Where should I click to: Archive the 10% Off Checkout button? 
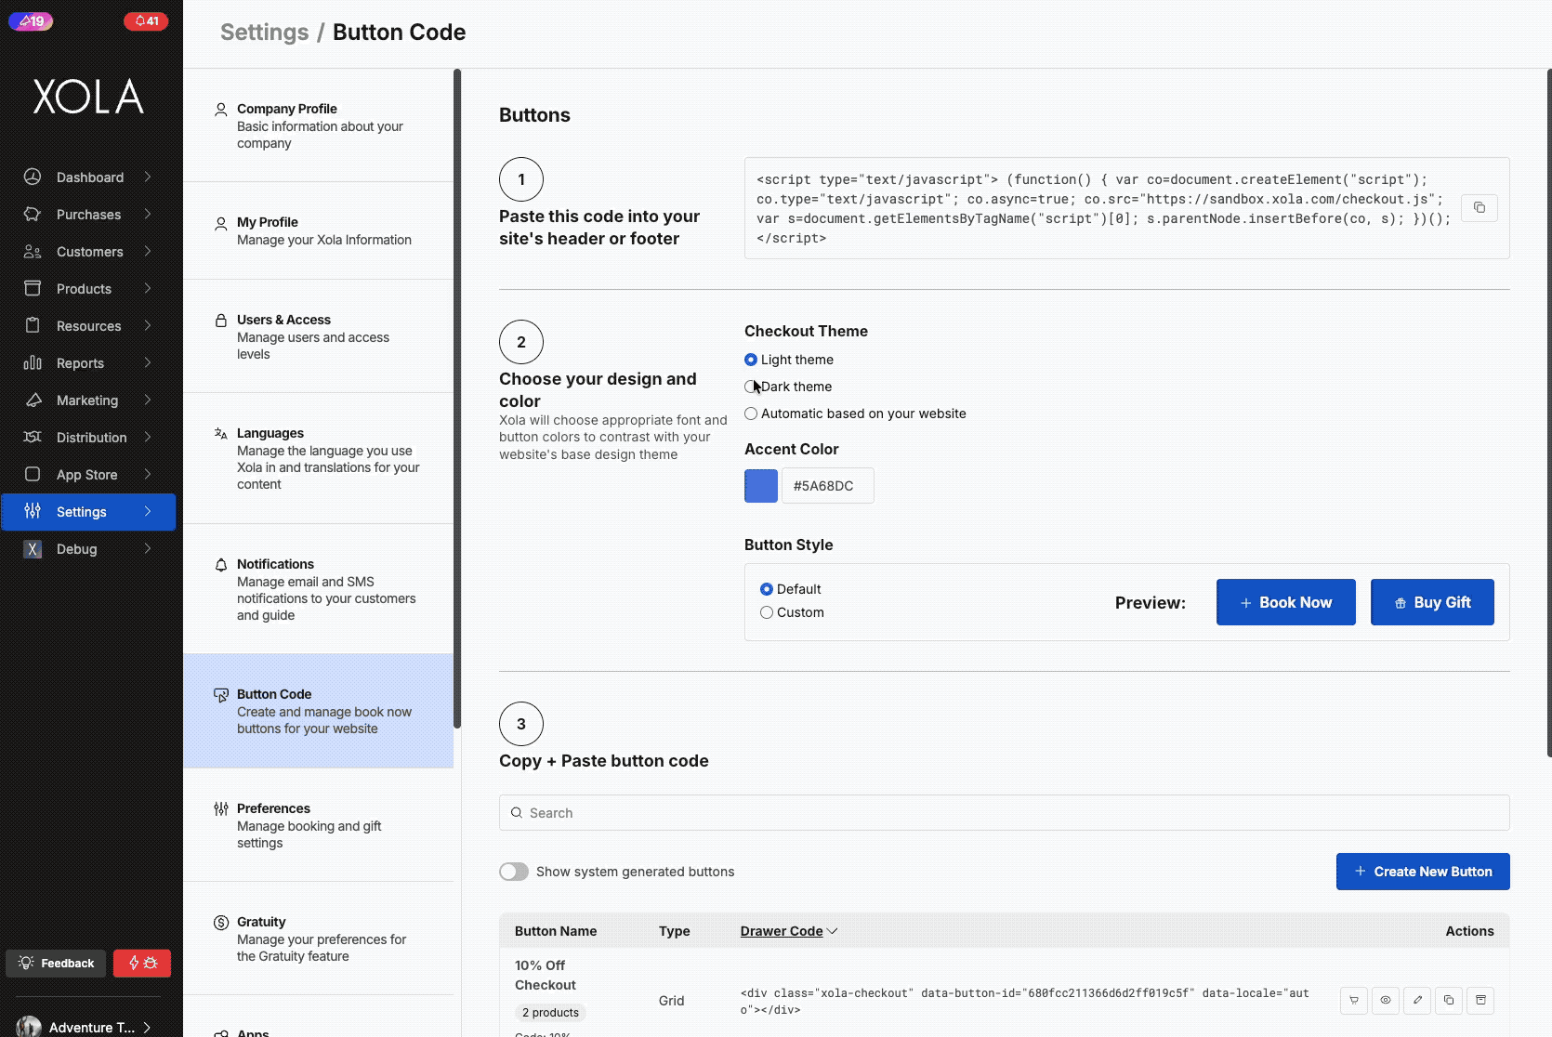tap(1480, 1001)
